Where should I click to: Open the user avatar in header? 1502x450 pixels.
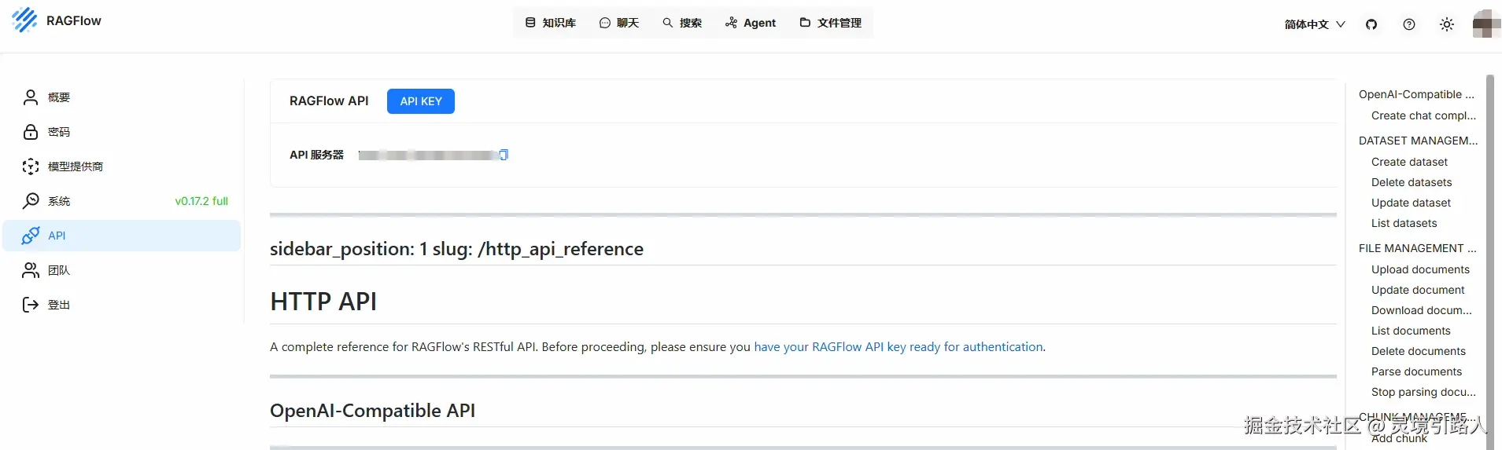pos(1486,24)
